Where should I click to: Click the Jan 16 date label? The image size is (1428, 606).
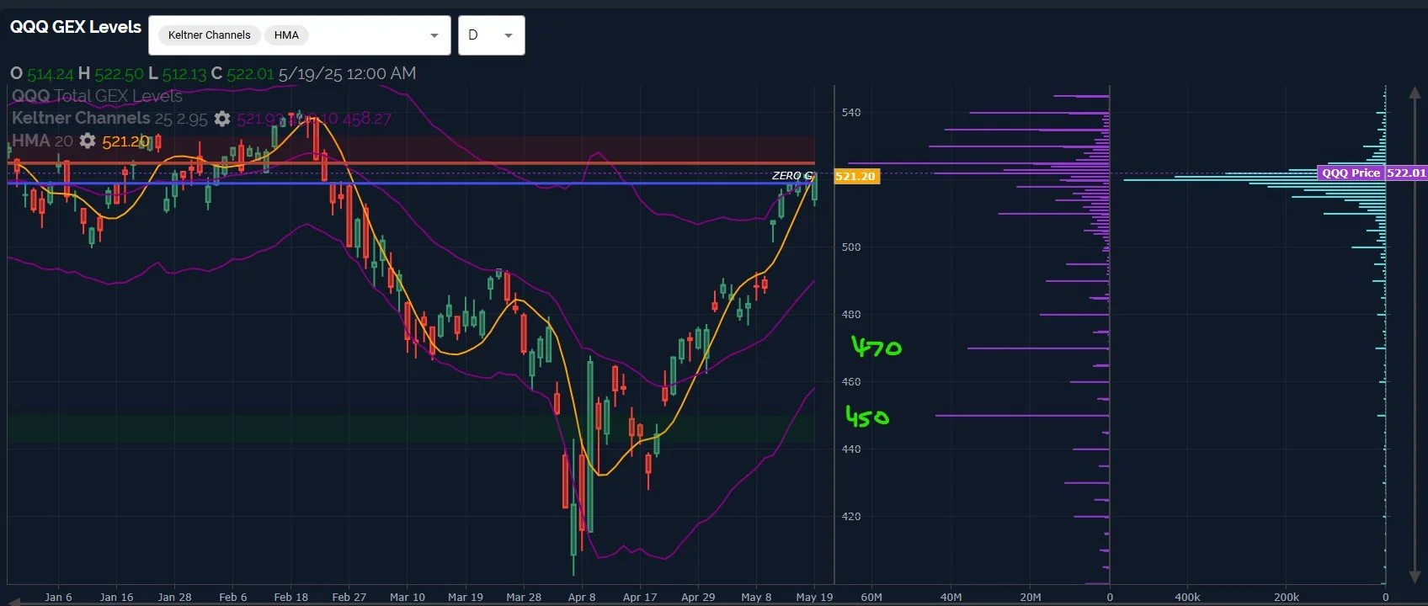click(x=116, y=597)
